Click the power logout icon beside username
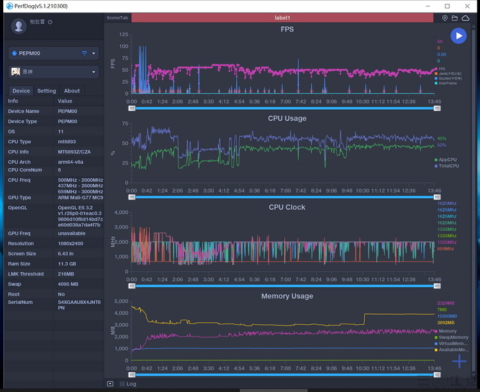 pyautogui.click(x=50, y=22)
